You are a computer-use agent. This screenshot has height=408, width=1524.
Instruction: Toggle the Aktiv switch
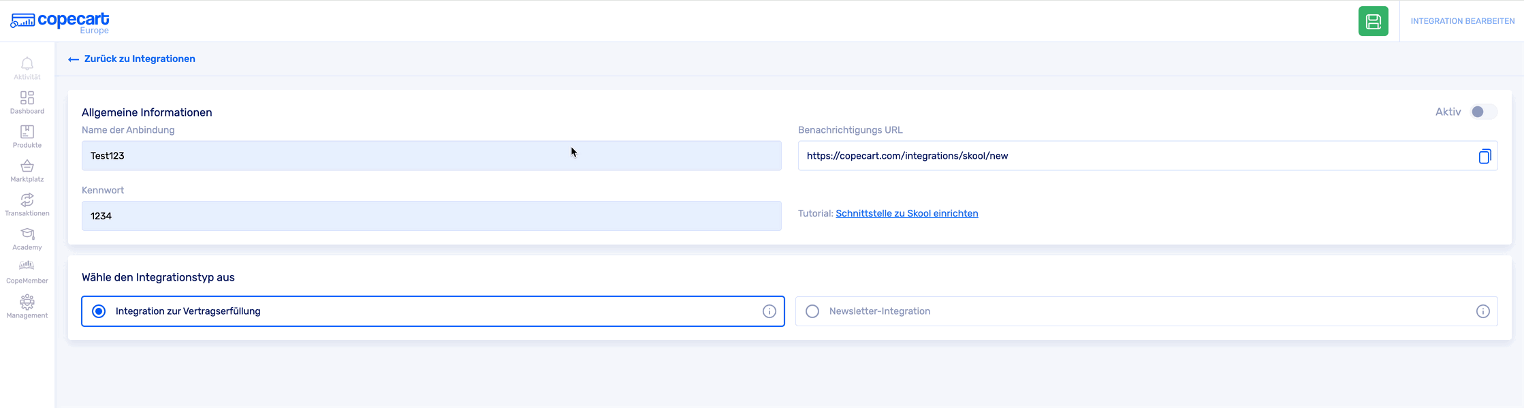1482,112
